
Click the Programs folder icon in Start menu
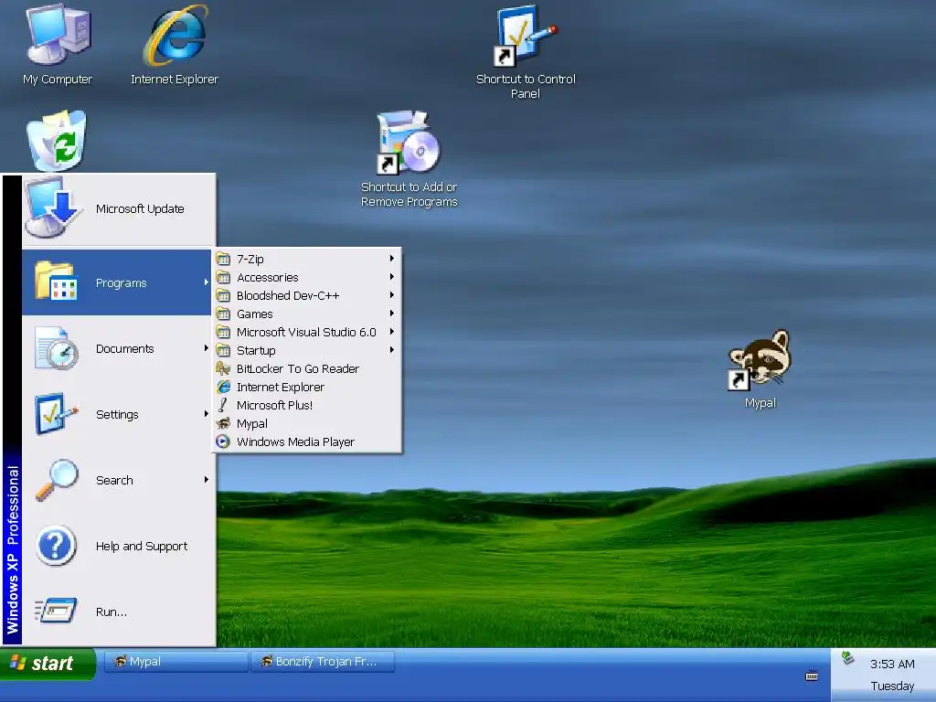click(x=56, y=282)
